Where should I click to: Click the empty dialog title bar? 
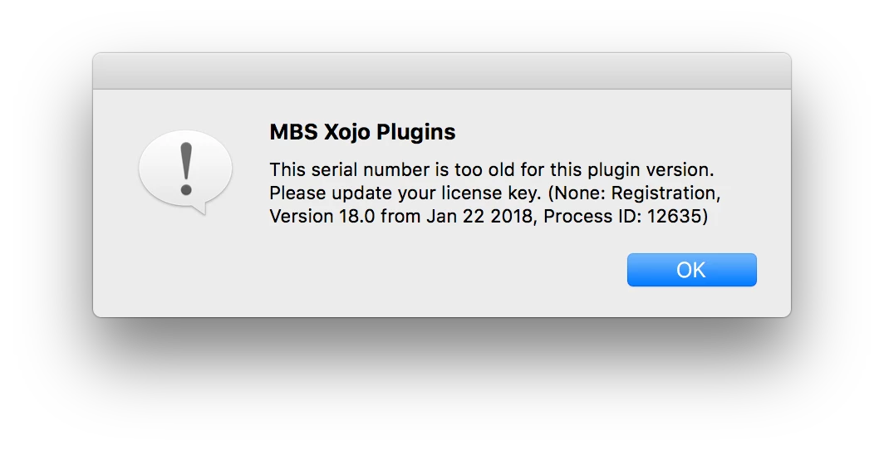coord(442,71)
